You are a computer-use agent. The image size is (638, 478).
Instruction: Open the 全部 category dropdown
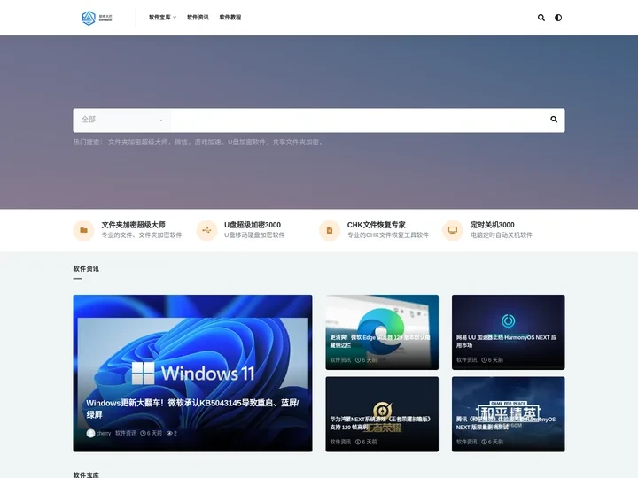tap(122, 119)
